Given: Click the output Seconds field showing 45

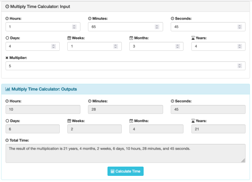Looking at the screenshot, I should [x=208, y=110].
